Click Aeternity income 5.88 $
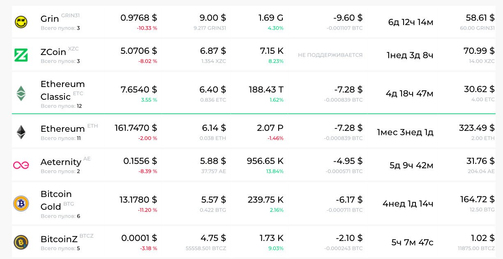This screenshot has width=503, height=259. [x=213, y=161]
